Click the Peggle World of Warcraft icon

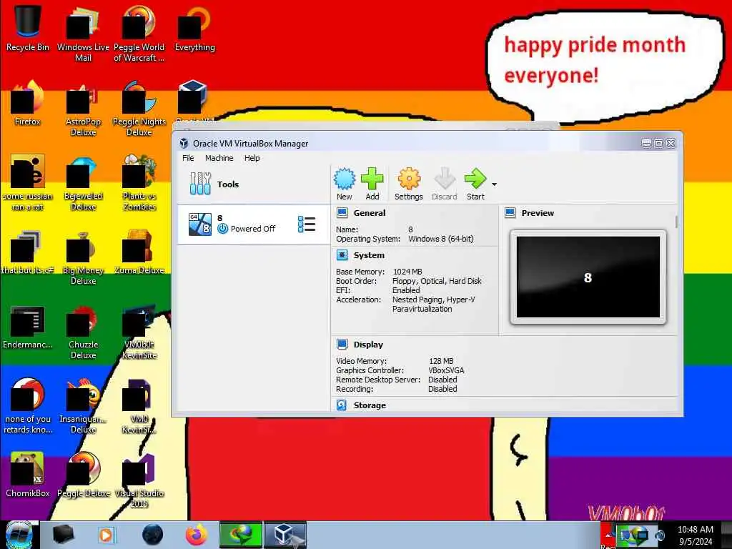click(139, 34)
